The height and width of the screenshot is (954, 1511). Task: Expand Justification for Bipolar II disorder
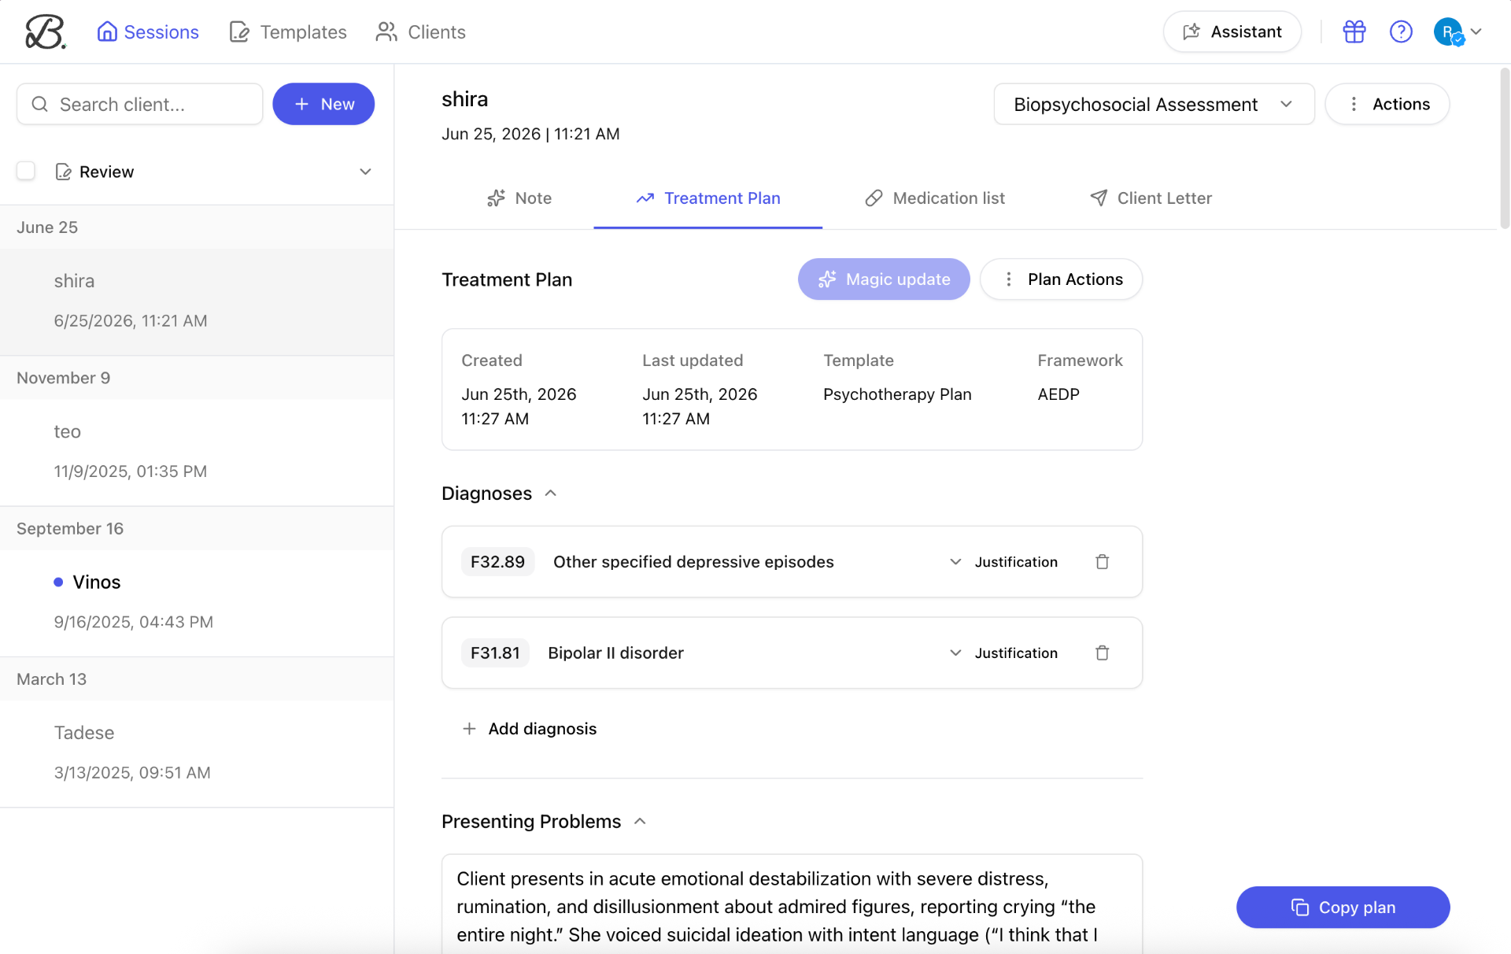point(1003,653)
